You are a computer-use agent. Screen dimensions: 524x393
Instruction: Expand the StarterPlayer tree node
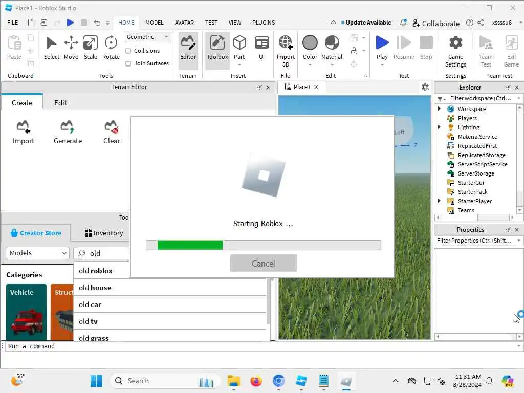pyautogui.click(x=439, y=201)
